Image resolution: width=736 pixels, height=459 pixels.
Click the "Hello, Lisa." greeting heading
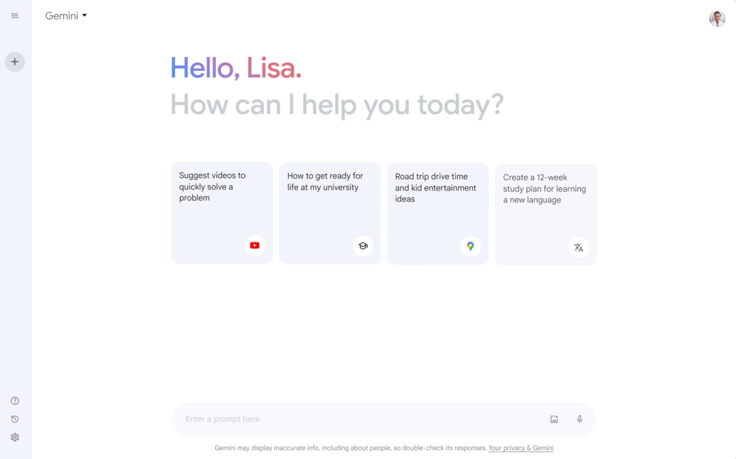(236, 68)
